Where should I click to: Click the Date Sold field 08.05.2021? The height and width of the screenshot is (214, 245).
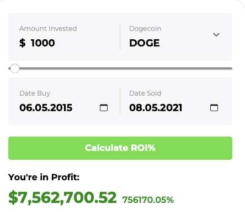click(156, 108)
